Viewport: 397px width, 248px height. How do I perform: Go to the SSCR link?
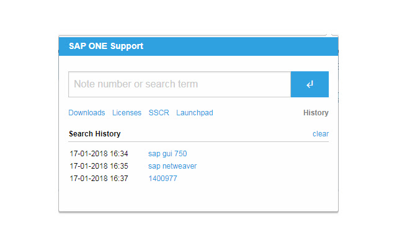coord(159,113)
